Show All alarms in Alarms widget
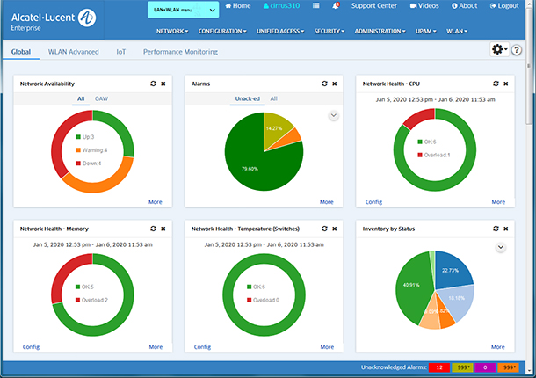This screenshot has width=536, height=378. (273, 98)
